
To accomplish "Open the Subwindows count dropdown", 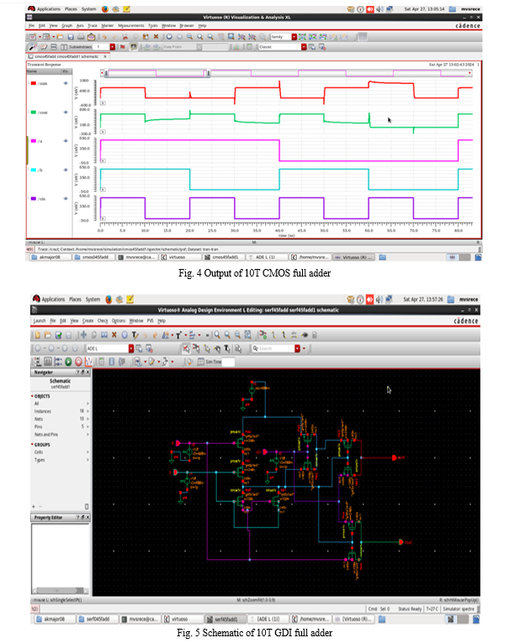I will pos(112,47).
